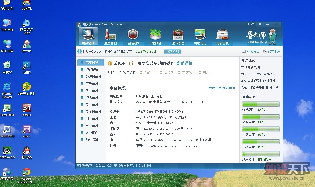Screen dimensions: 315x187
Task: Open the 性能测试 performance test tool
Action: click(x=133, y=36)
